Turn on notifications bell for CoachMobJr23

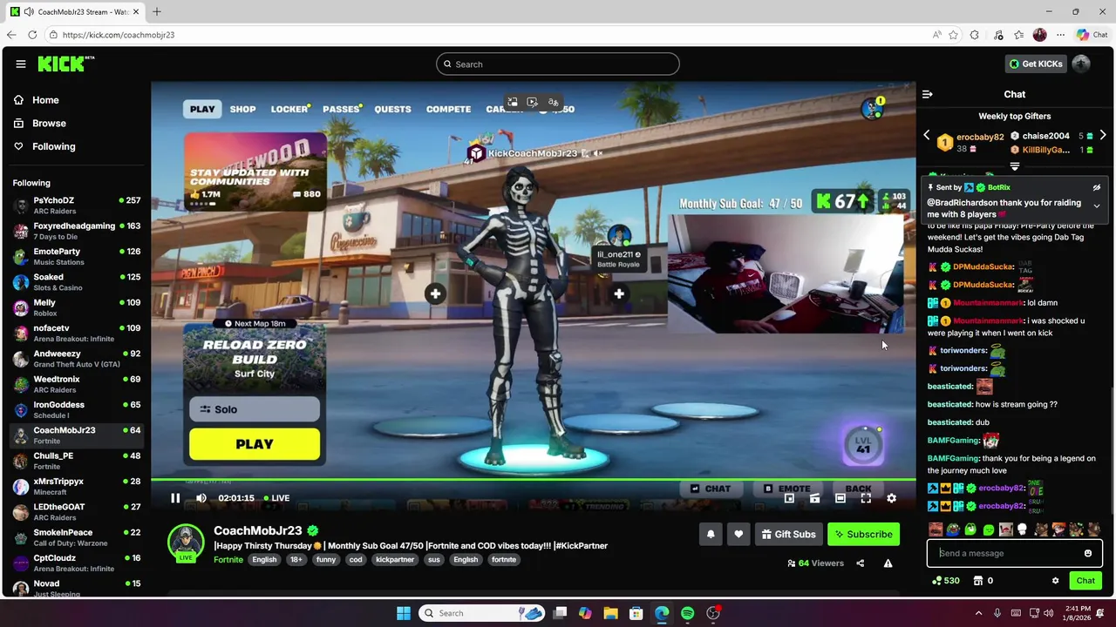pyautogui.click(x=711, y=534)
